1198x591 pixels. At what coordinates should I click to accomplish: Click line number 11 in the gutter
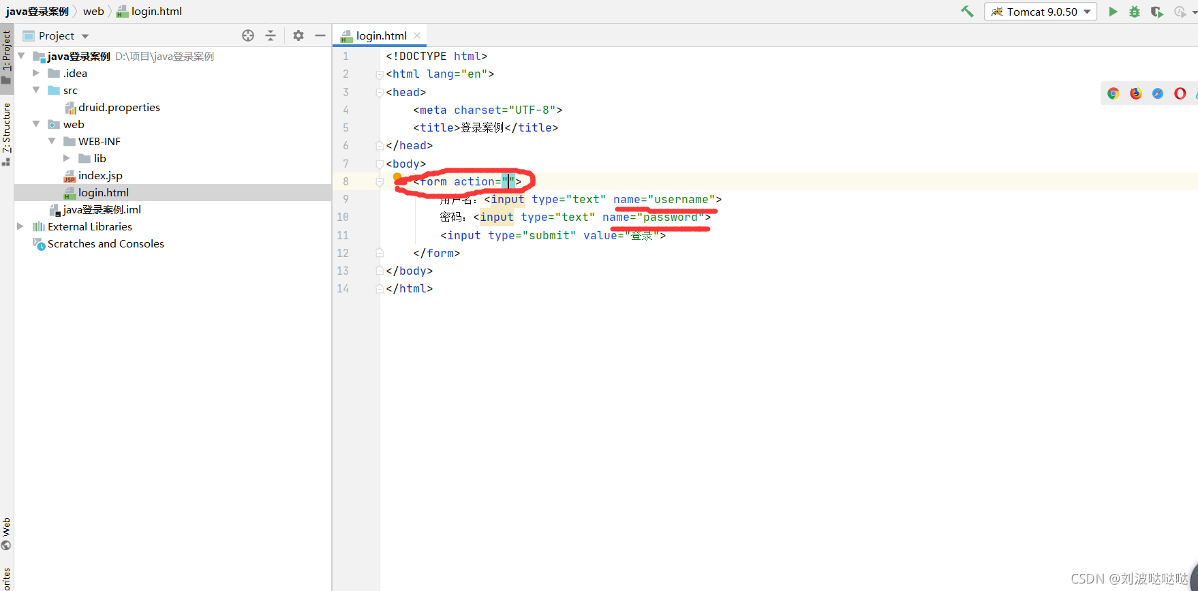[342, 235]
